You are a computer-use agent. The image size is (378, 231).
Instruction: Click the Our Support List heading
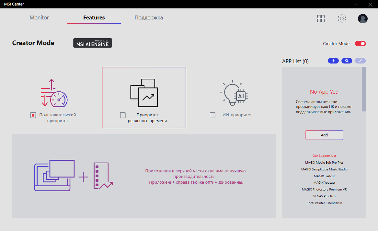(324, 156)
